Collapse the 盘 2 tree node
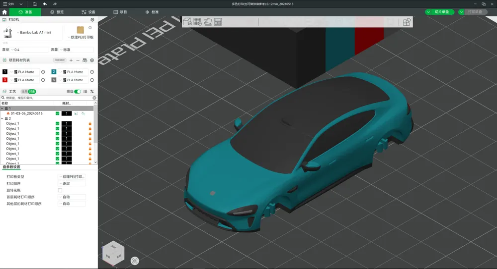This screenshot has height=269, width=497. tap(2, 118)
